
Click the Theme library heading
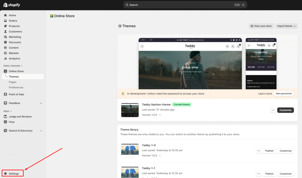[129, 129]
